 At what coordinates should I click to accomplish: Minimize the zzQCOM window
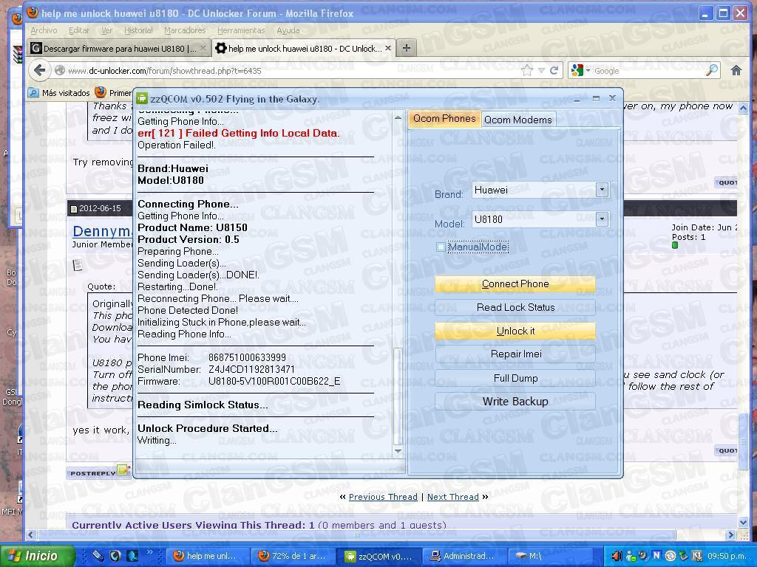[577, 99]
